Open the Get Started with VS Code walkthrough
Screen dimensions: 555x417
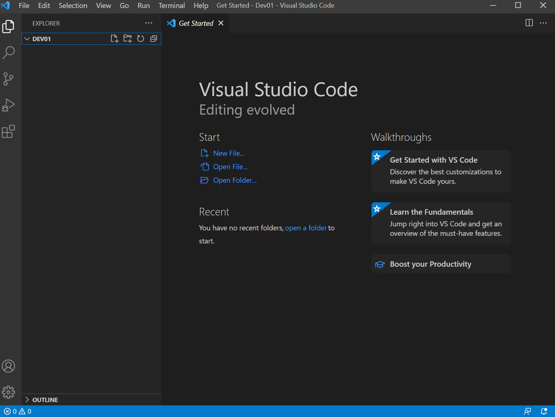441,171
